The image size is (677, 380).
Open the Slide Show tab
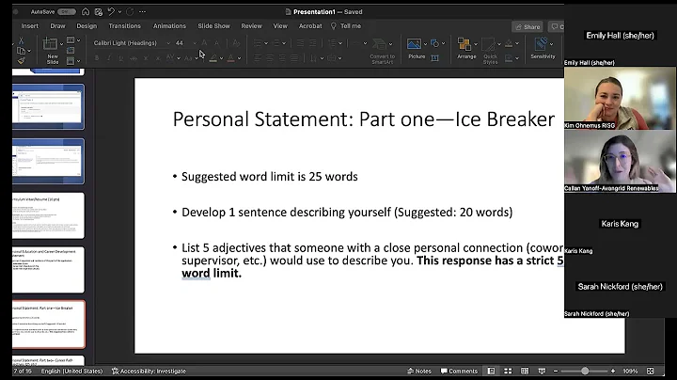pos(213,26)
